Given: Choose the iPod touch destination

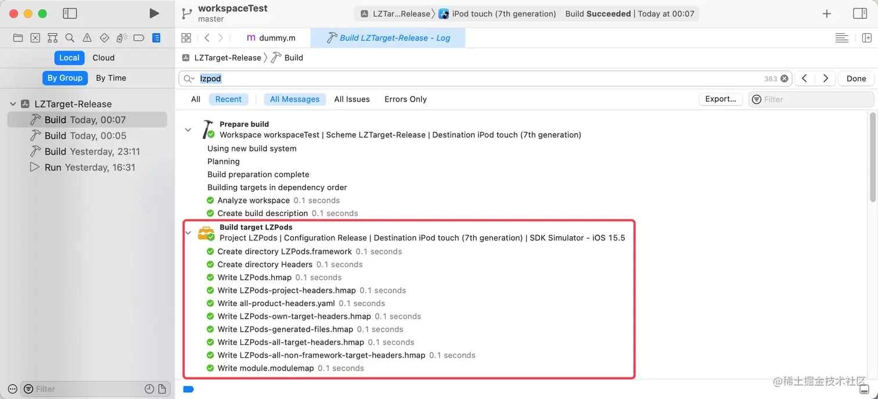Looking at the screenshot, I should click(x=497, y=14).
